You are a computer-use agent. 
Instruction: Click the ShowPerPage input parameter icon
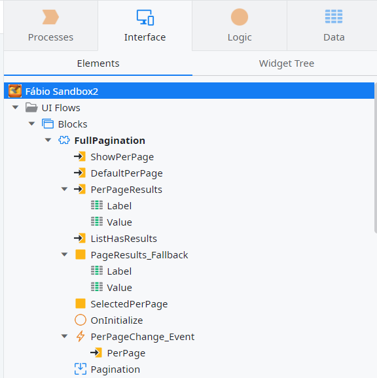click(x=80, y=156)
